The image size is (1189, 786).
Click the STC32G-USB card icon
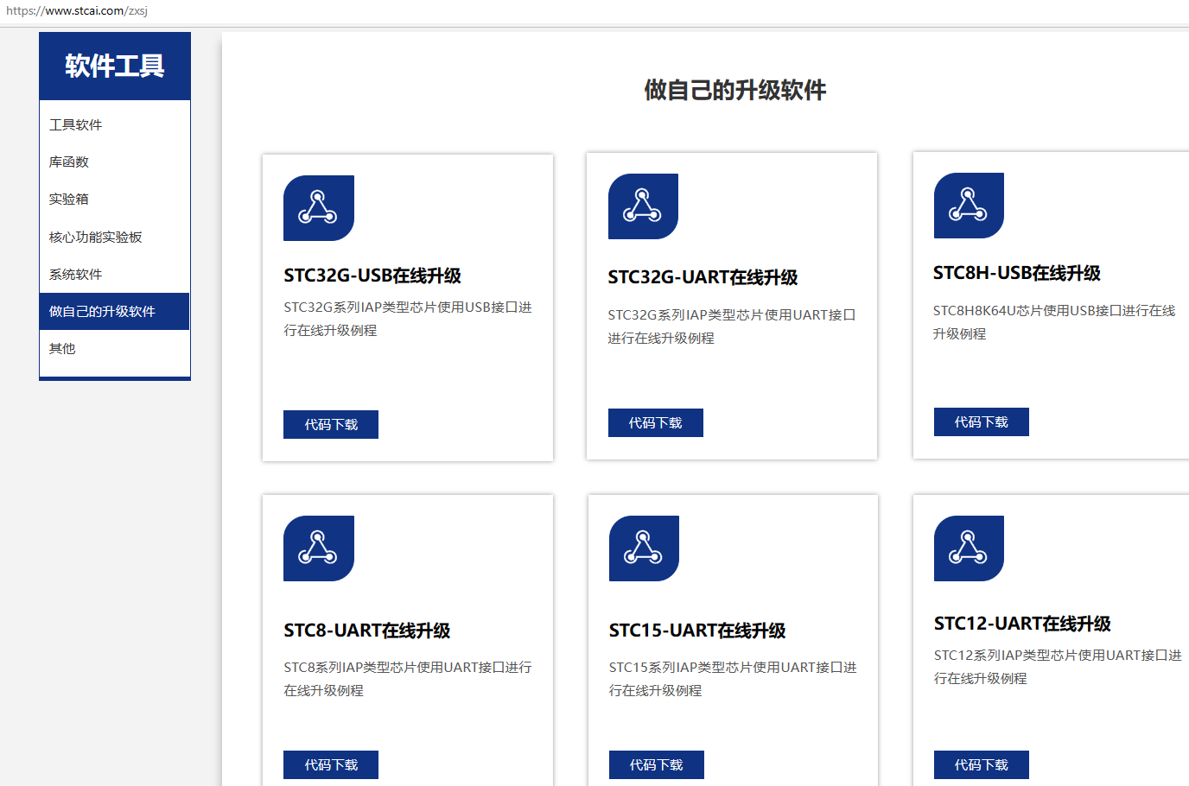[319, 208]
